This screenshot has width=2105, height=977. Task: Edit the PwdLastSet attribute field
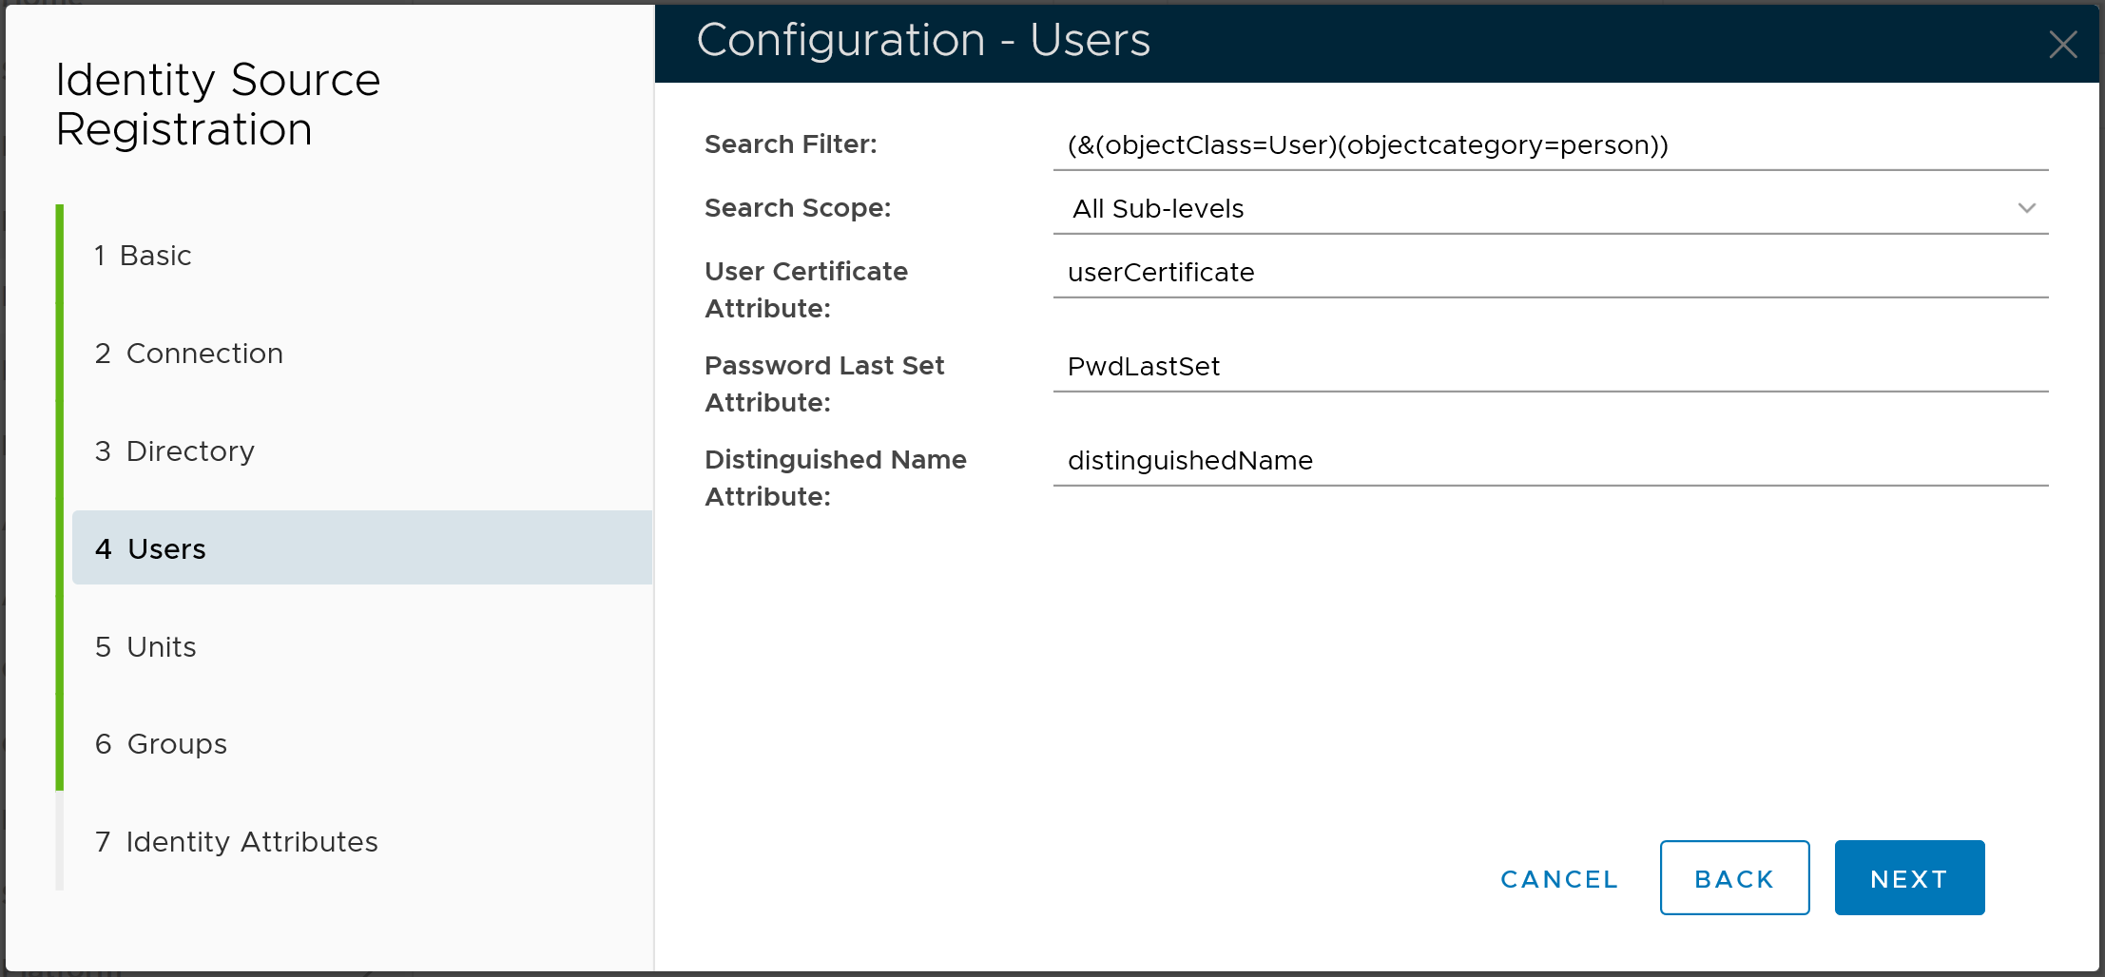pyautogui.click(x=1550, y=367)
